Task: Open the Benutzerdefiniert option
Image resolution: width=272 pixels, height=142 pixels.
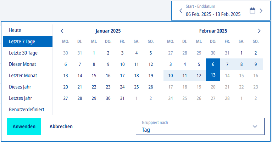Action: point(27,109)
